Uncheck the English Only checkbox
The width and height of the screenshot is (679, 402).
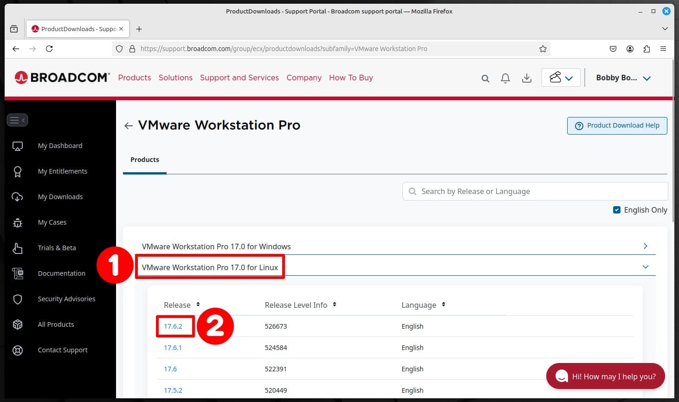[617, 210]
